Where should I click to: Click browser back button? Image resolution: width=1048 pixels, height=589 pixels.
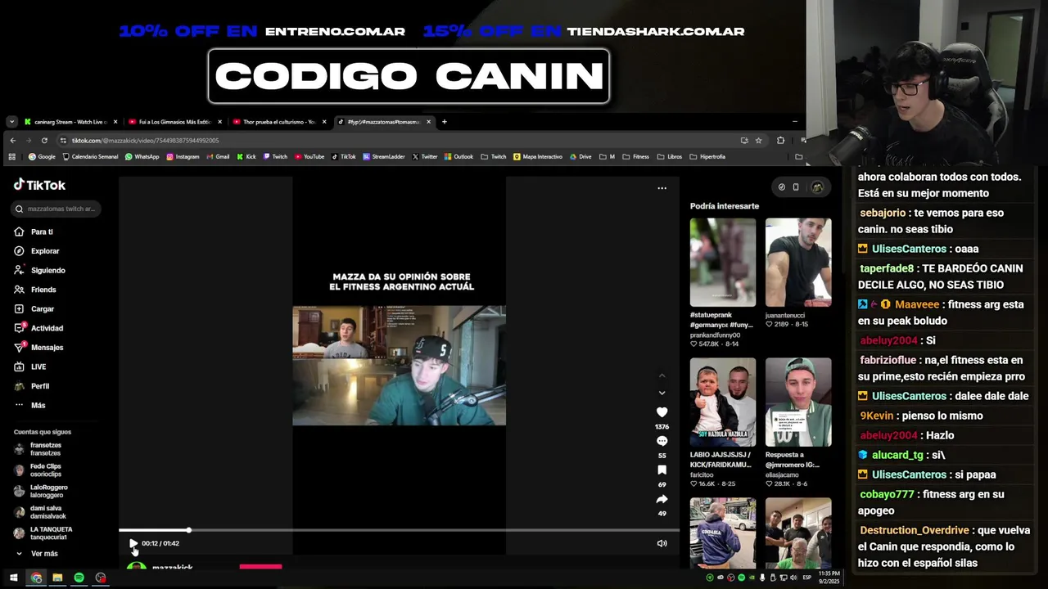(x=12, y=141)
